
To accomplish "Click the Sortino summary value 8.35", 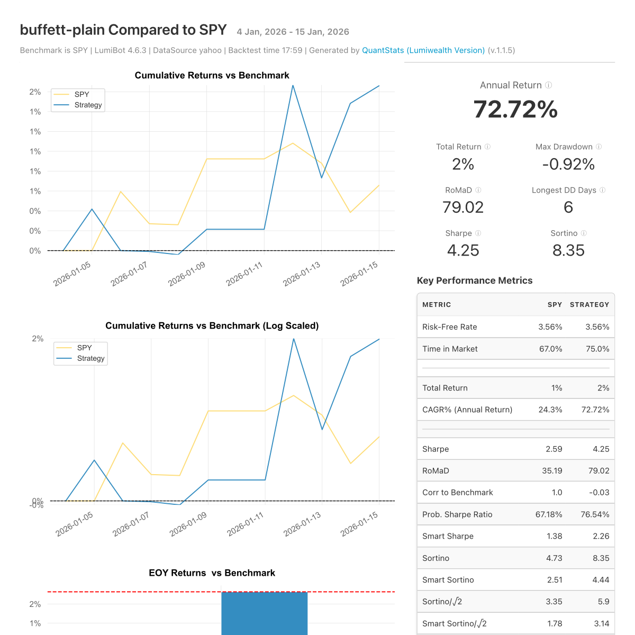I will point(568,251).
